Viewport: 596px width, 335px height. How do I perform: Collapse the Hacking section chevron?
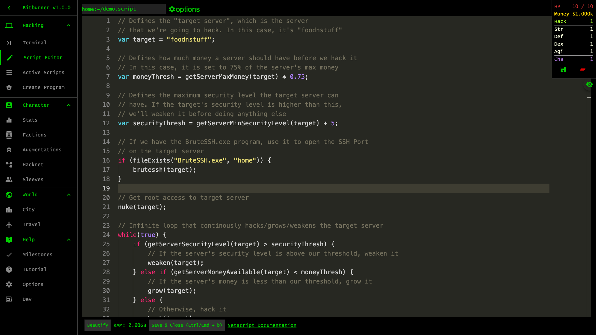(x=69, y=25)
